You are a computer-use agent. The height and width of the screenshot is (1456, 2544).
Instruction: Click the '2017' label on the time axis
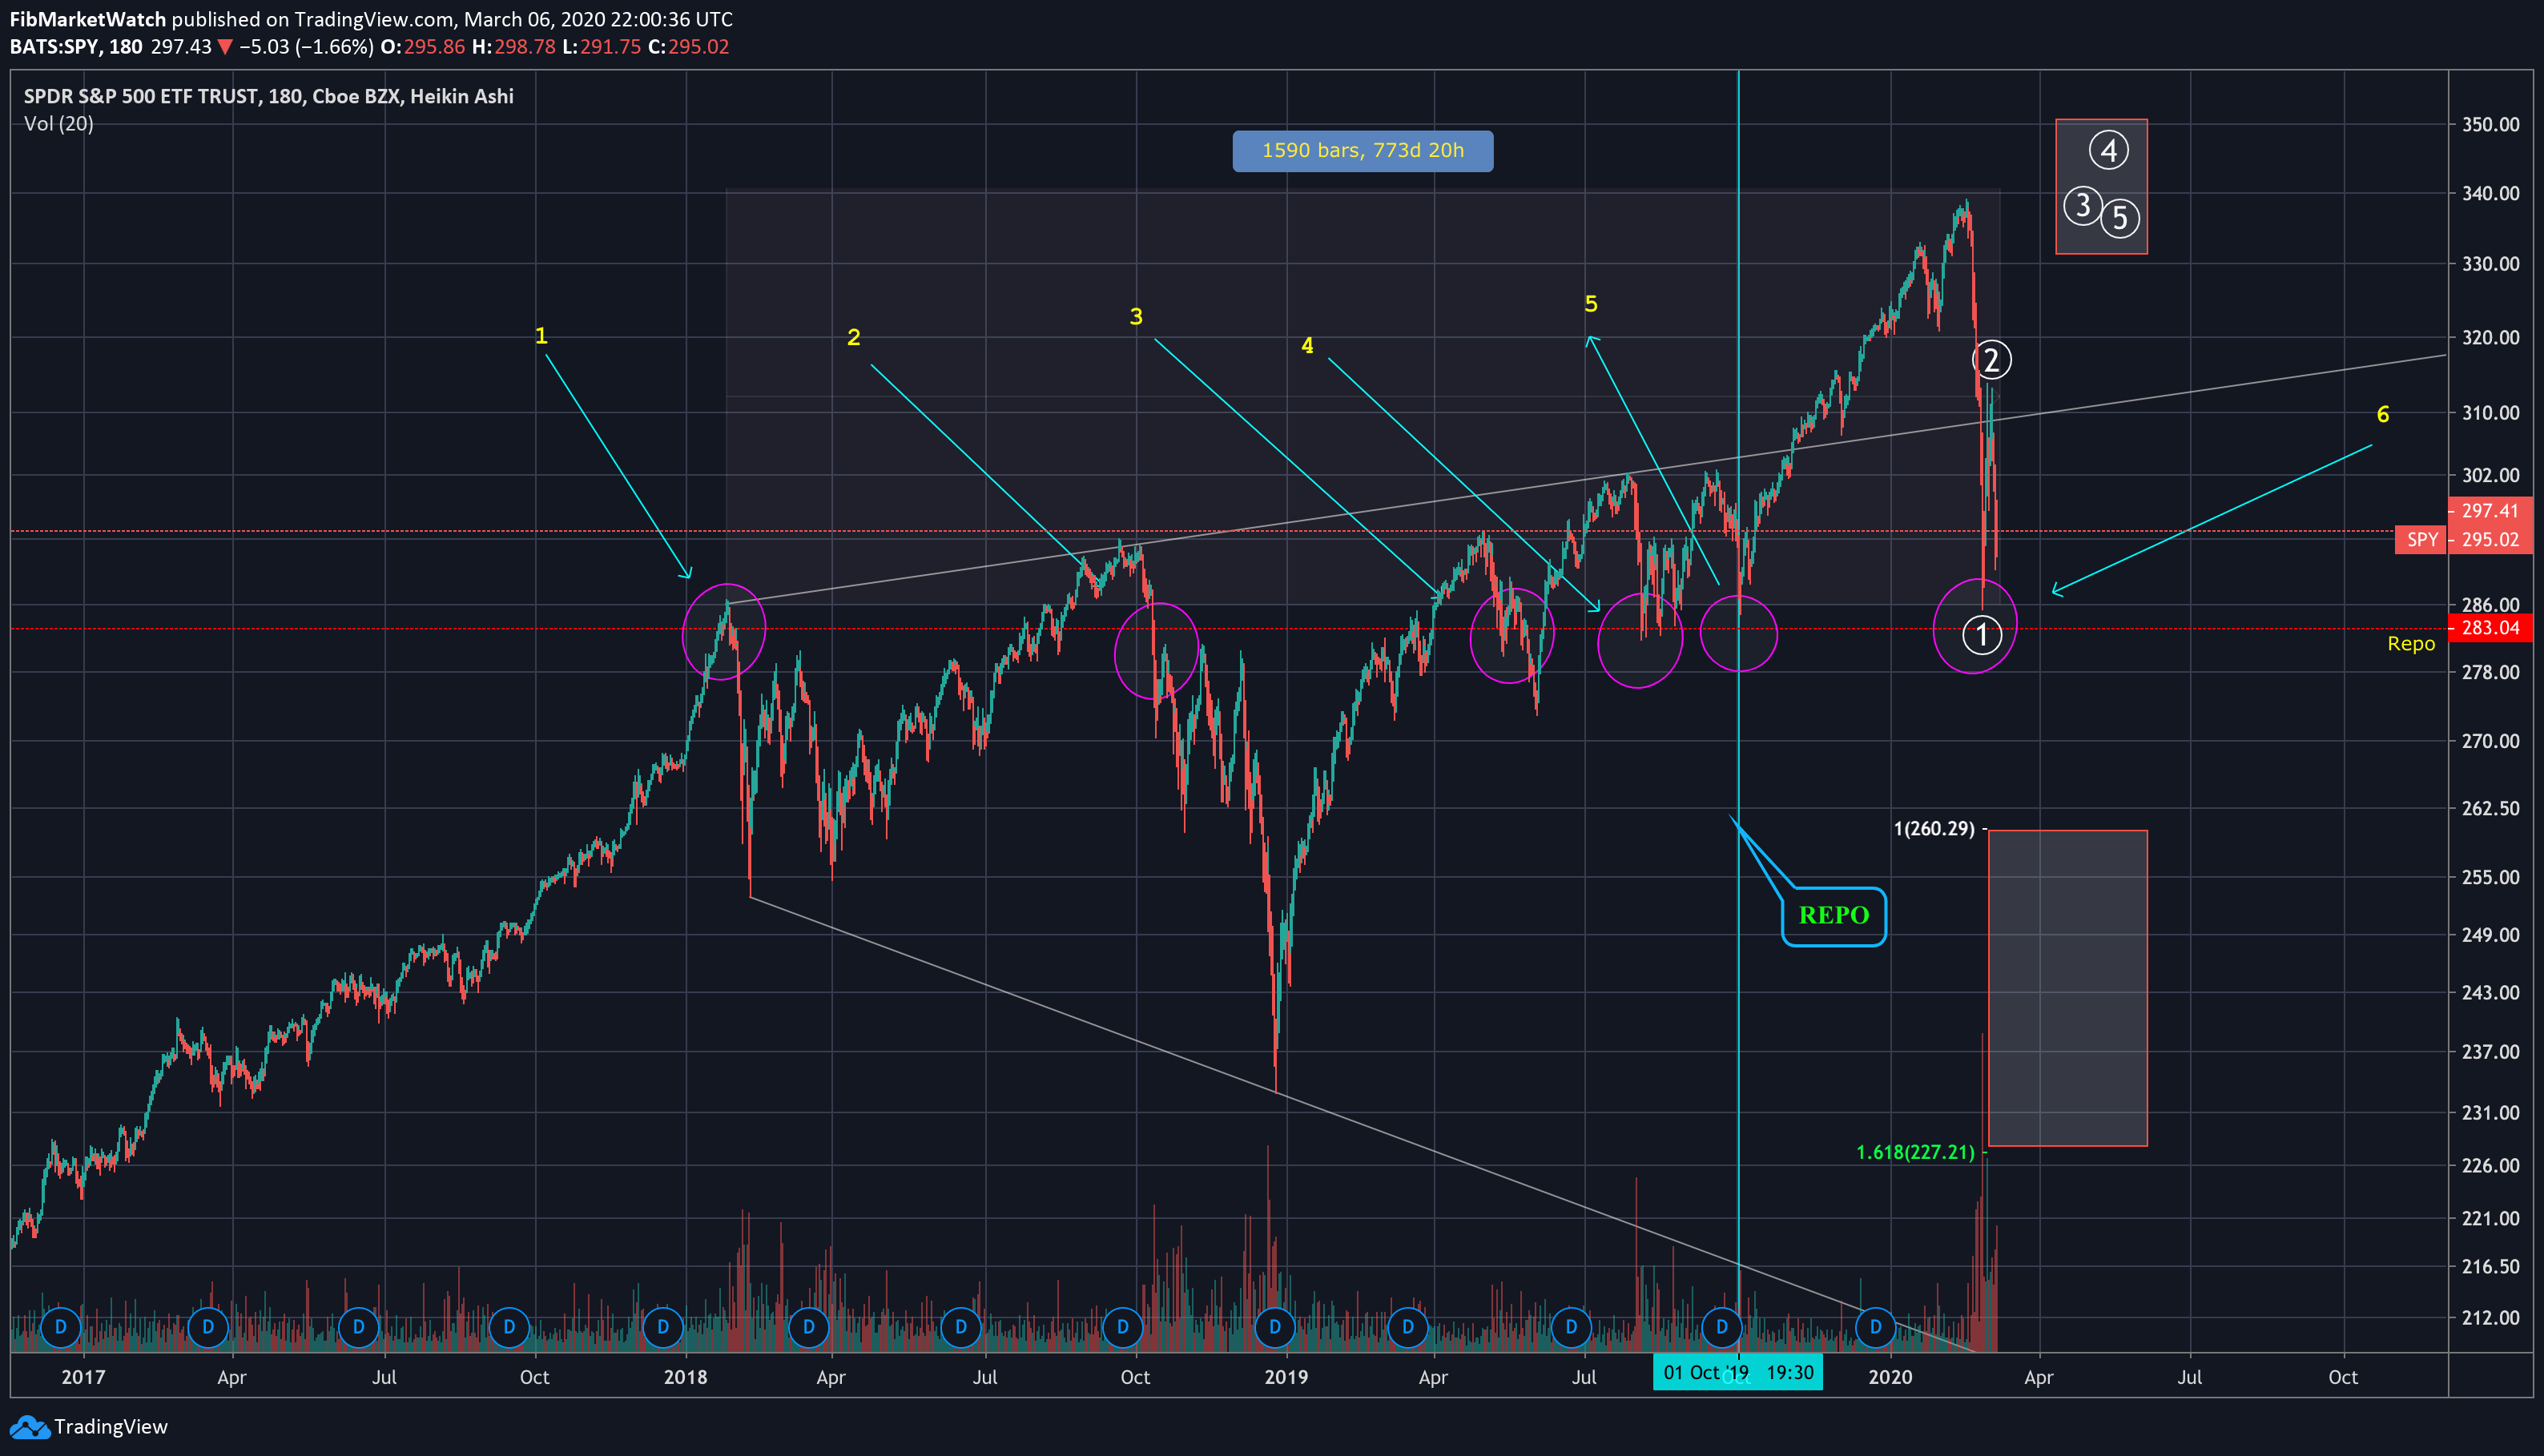83,1377
